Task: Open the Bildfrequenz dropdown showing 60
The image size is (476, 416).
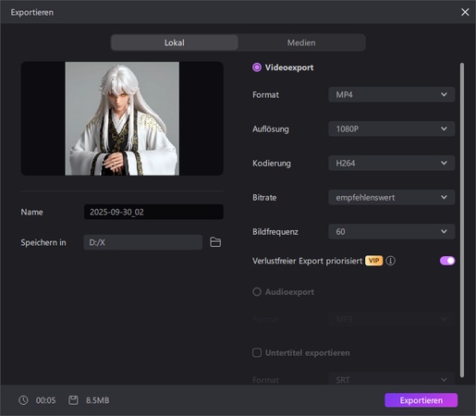Action: tap(391, 231)
